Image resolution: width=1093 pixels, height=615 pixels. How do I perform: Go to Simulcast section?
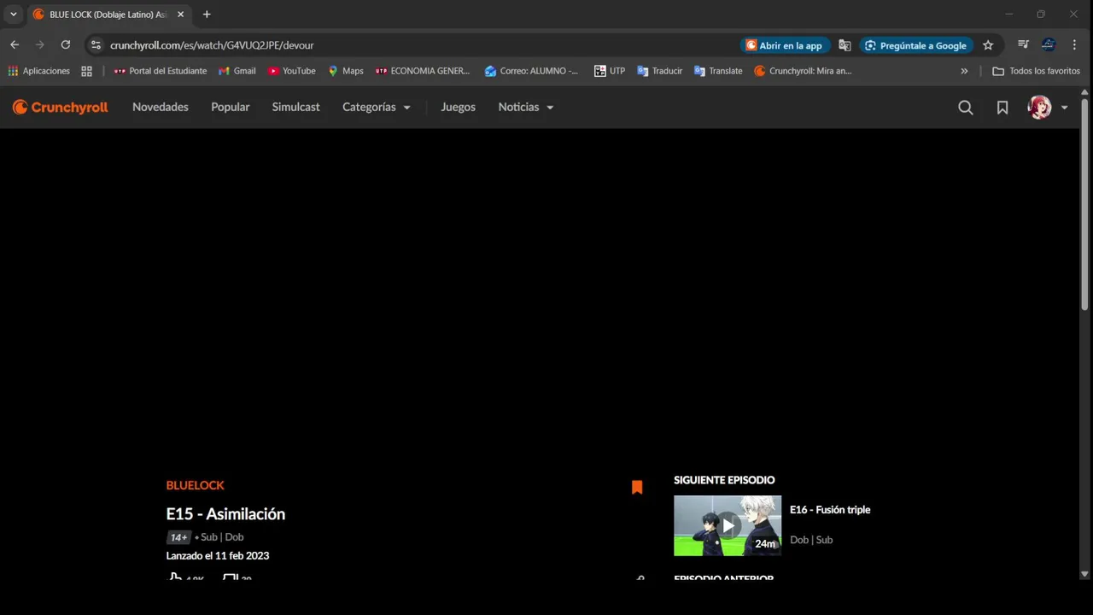[x=295, y=107]
